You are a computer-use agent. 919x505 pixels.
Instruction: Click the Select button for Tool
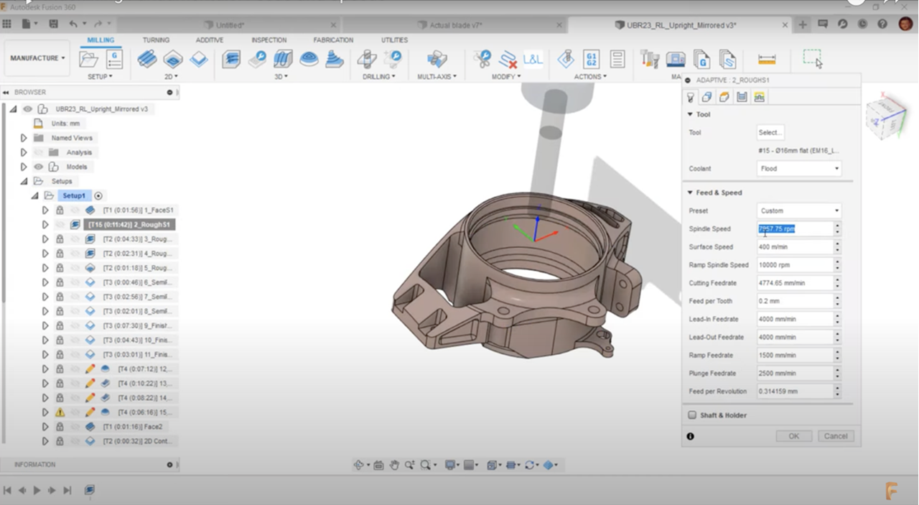[x=769, y=132]
